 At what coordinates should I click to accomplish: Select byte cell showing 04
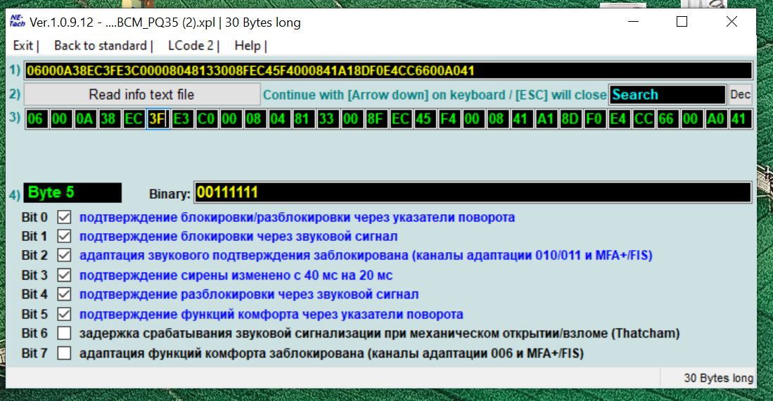point(279,119)
